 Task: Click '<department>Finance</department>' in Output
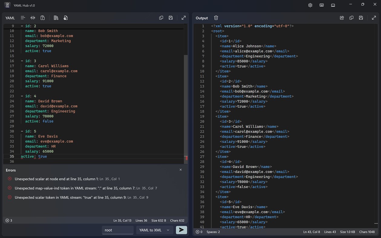[255, 136]
